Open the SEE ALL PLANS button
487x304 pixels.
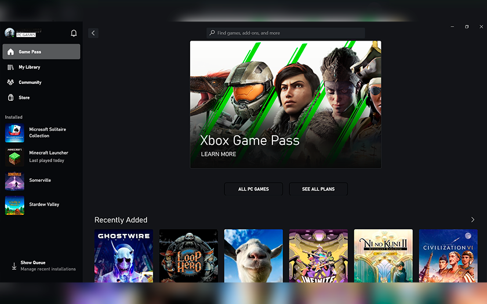pyautogui.click(x=318, y=189)
